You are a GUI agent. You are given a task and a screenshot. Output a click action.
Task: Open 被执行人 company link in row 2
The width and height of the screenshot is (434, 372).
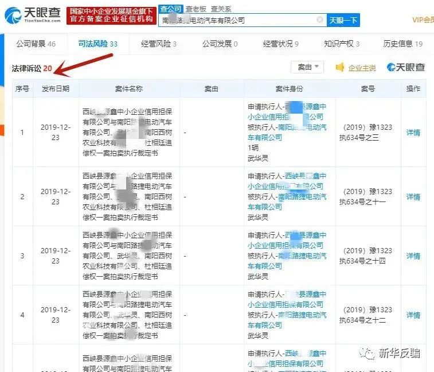[287, 202]
